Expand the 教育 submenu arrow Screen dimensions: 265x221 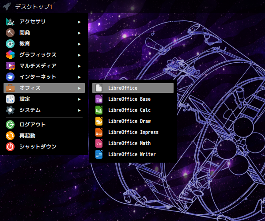(79, 44)
